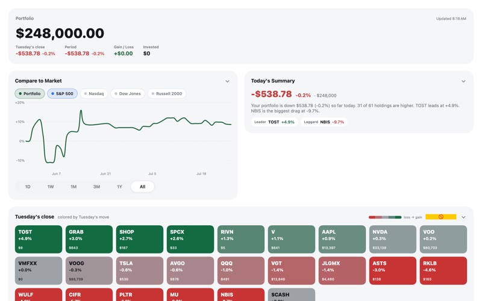
Task: Select the 1M time range
Action: [x=74, y=187]
